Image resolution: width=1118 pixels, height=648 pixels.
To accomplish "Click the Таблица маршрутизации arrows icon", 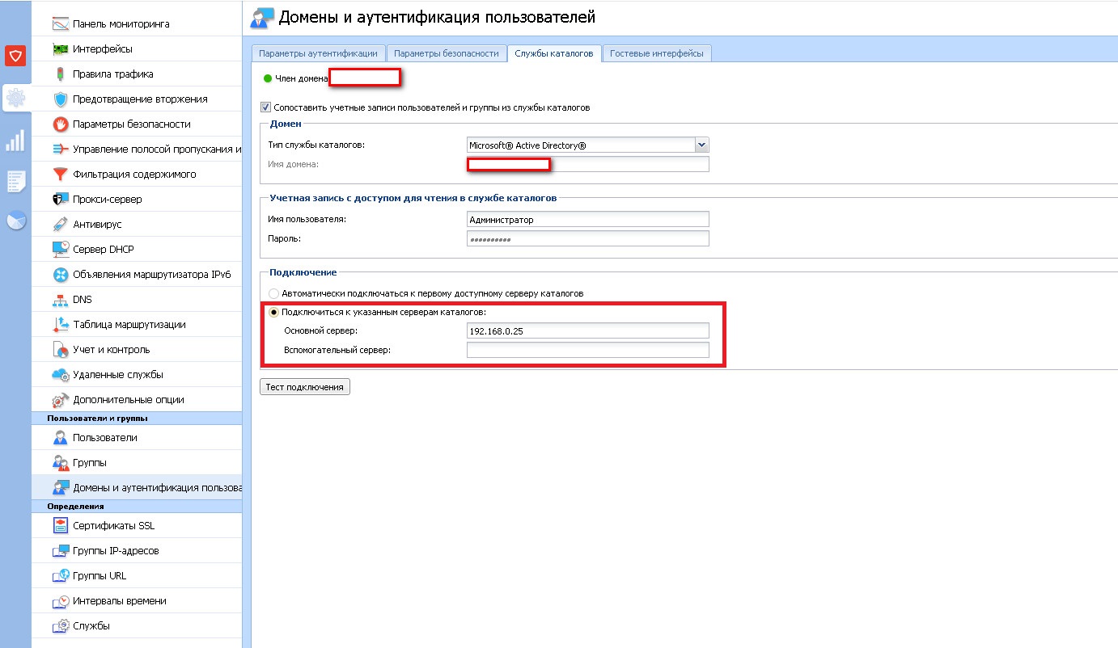I will (61, 325).
